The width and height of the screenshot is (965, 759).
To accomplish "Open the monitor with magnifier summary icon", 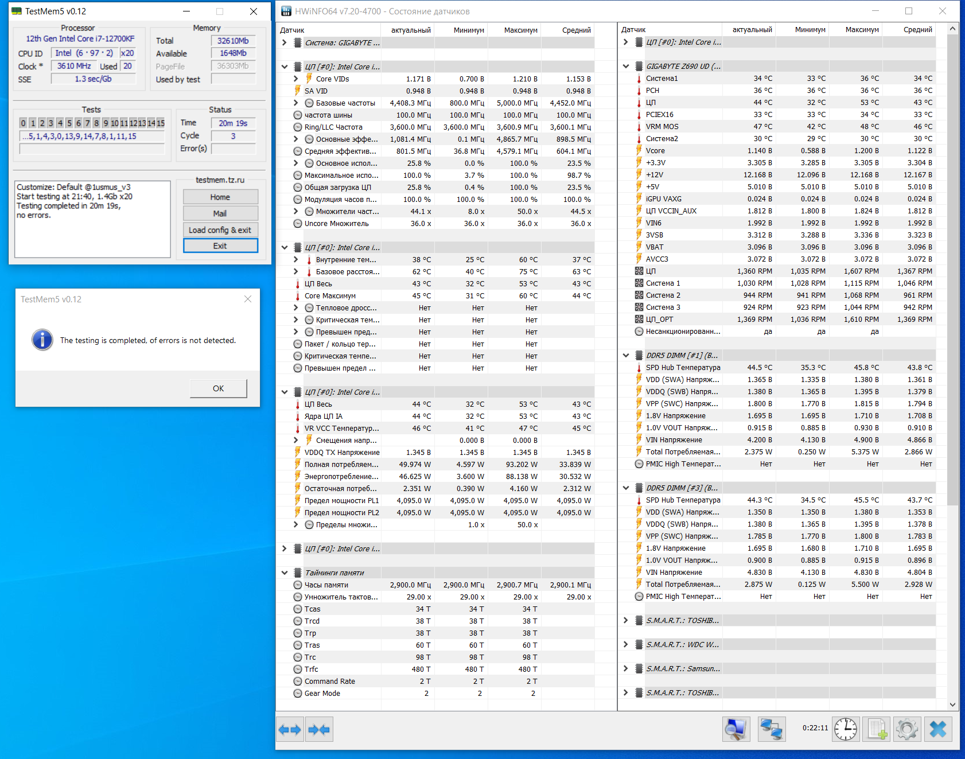I will pyautogui.click(x=736, y=729).
